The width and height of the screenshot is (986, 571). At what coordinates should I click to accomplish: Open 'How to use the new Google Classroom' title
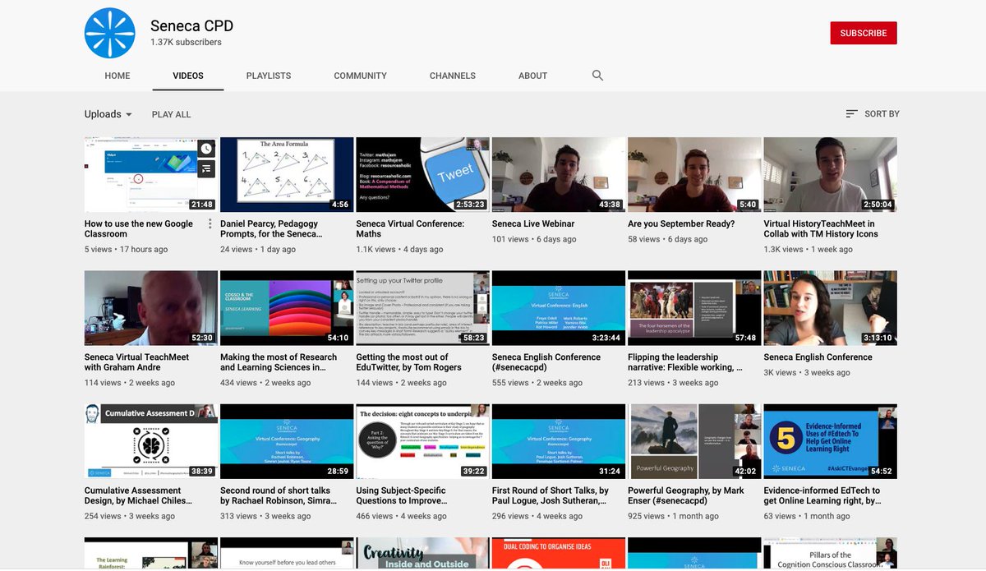[139, 228]
